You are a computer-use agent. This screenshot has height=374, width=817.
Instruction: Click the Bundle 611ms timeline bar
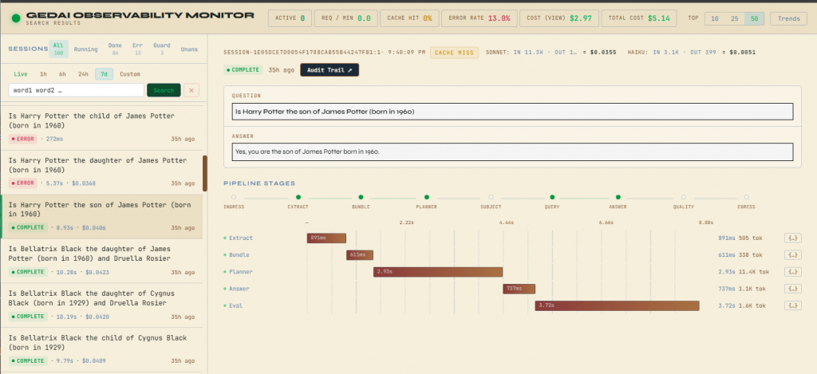pos(360,255)
